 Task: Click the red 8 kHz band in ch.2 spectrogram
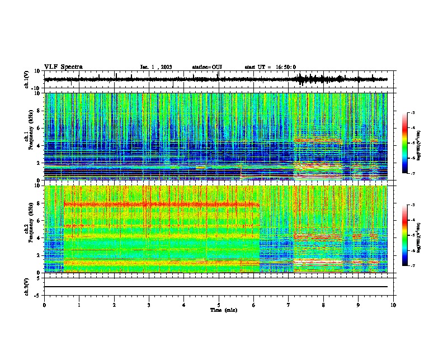point(161,205)
